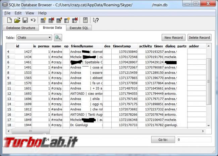Select row header 12

click(10, 94)
